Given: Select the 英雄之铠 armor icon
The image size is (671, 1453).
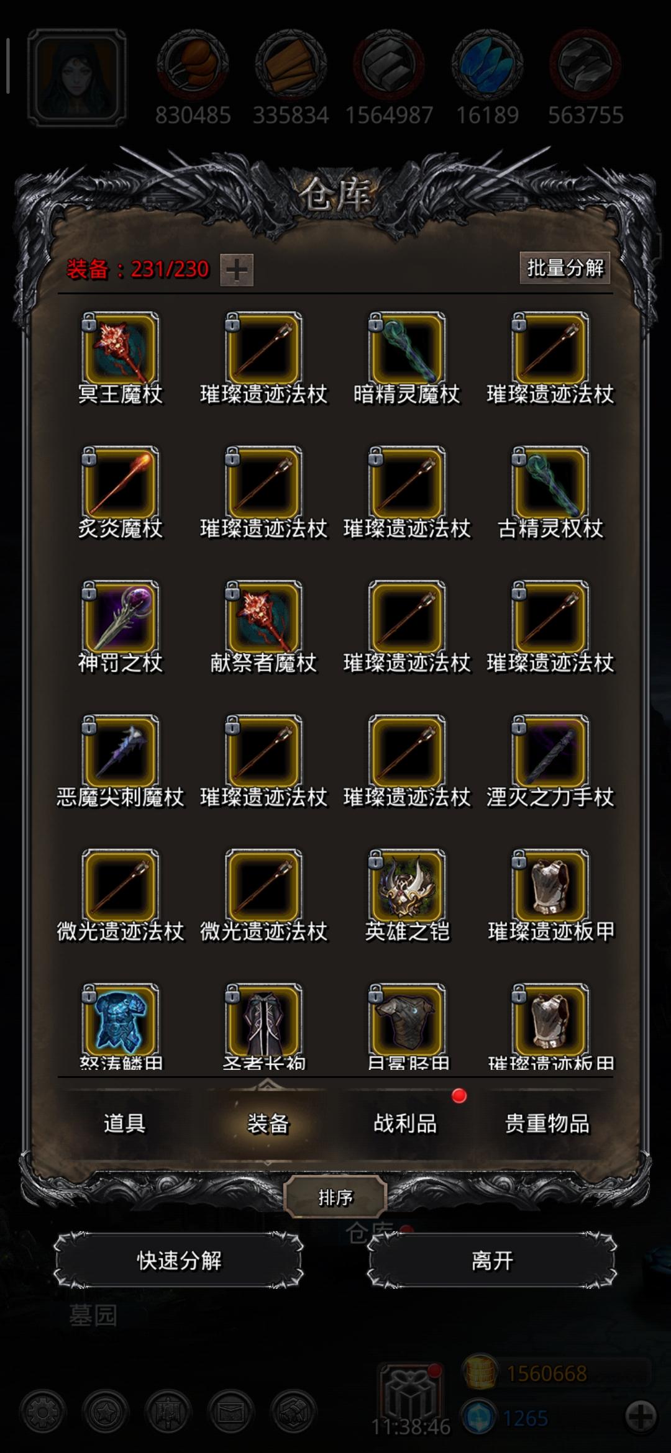Looking at the screenshot, I should (407, 885).
